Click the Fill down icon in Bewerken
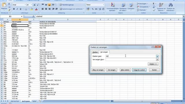Image resolution: width=185 pixels, height=104 pixels. 153,7
